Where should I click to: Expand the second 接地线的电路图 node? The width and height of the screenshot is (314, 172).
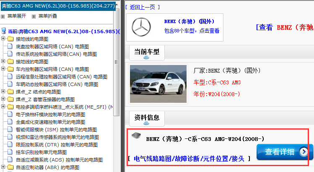tap(3, 61)
